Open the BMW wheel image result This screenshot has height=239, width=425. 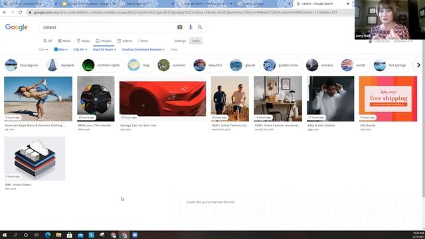[96, 99]
